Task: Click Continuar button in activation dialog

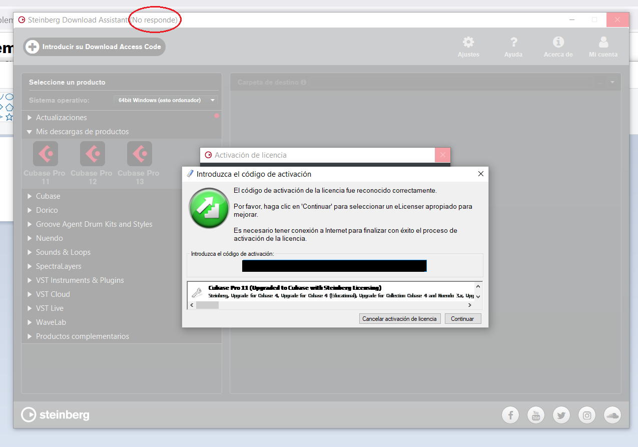Action: tap(463, 319)
